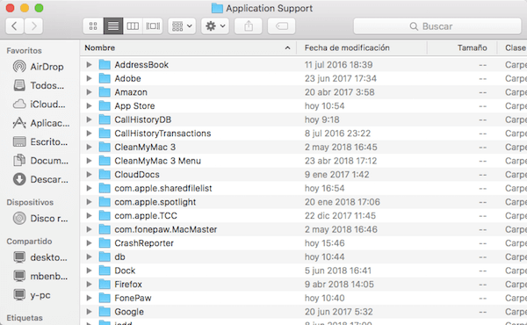This screenshot has width=527, height=325.
Task: Open AirDrop in the sidebar
Action: click(39, 67)
